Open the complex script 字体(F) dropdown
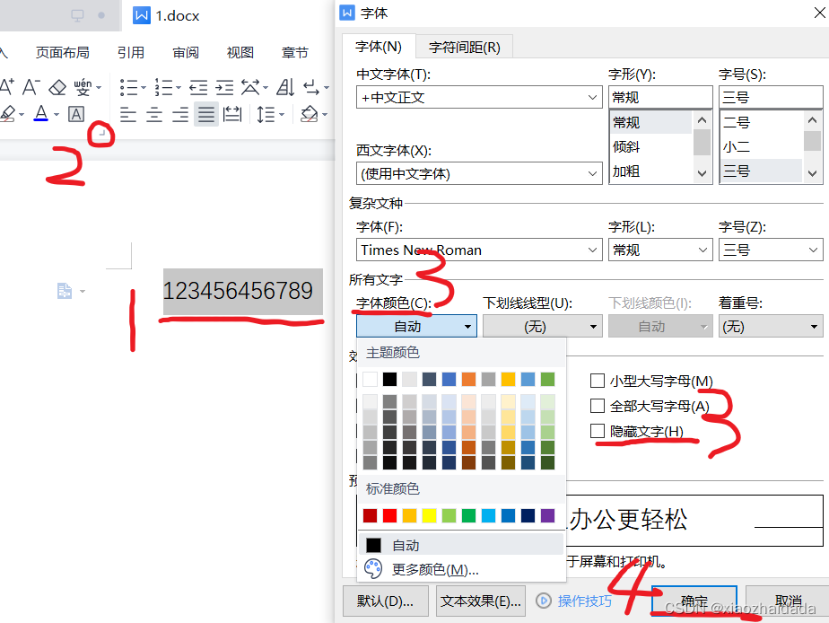Screen dimensions: 829x623 tap(479, 250)
